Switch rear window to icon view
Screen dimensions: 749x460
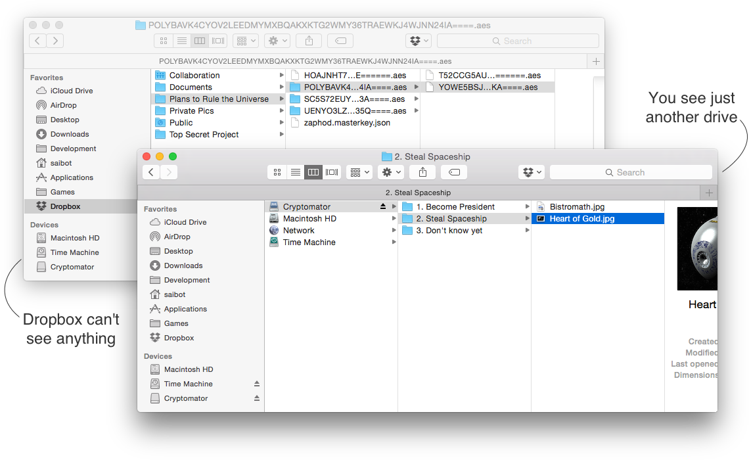[164, 41]
